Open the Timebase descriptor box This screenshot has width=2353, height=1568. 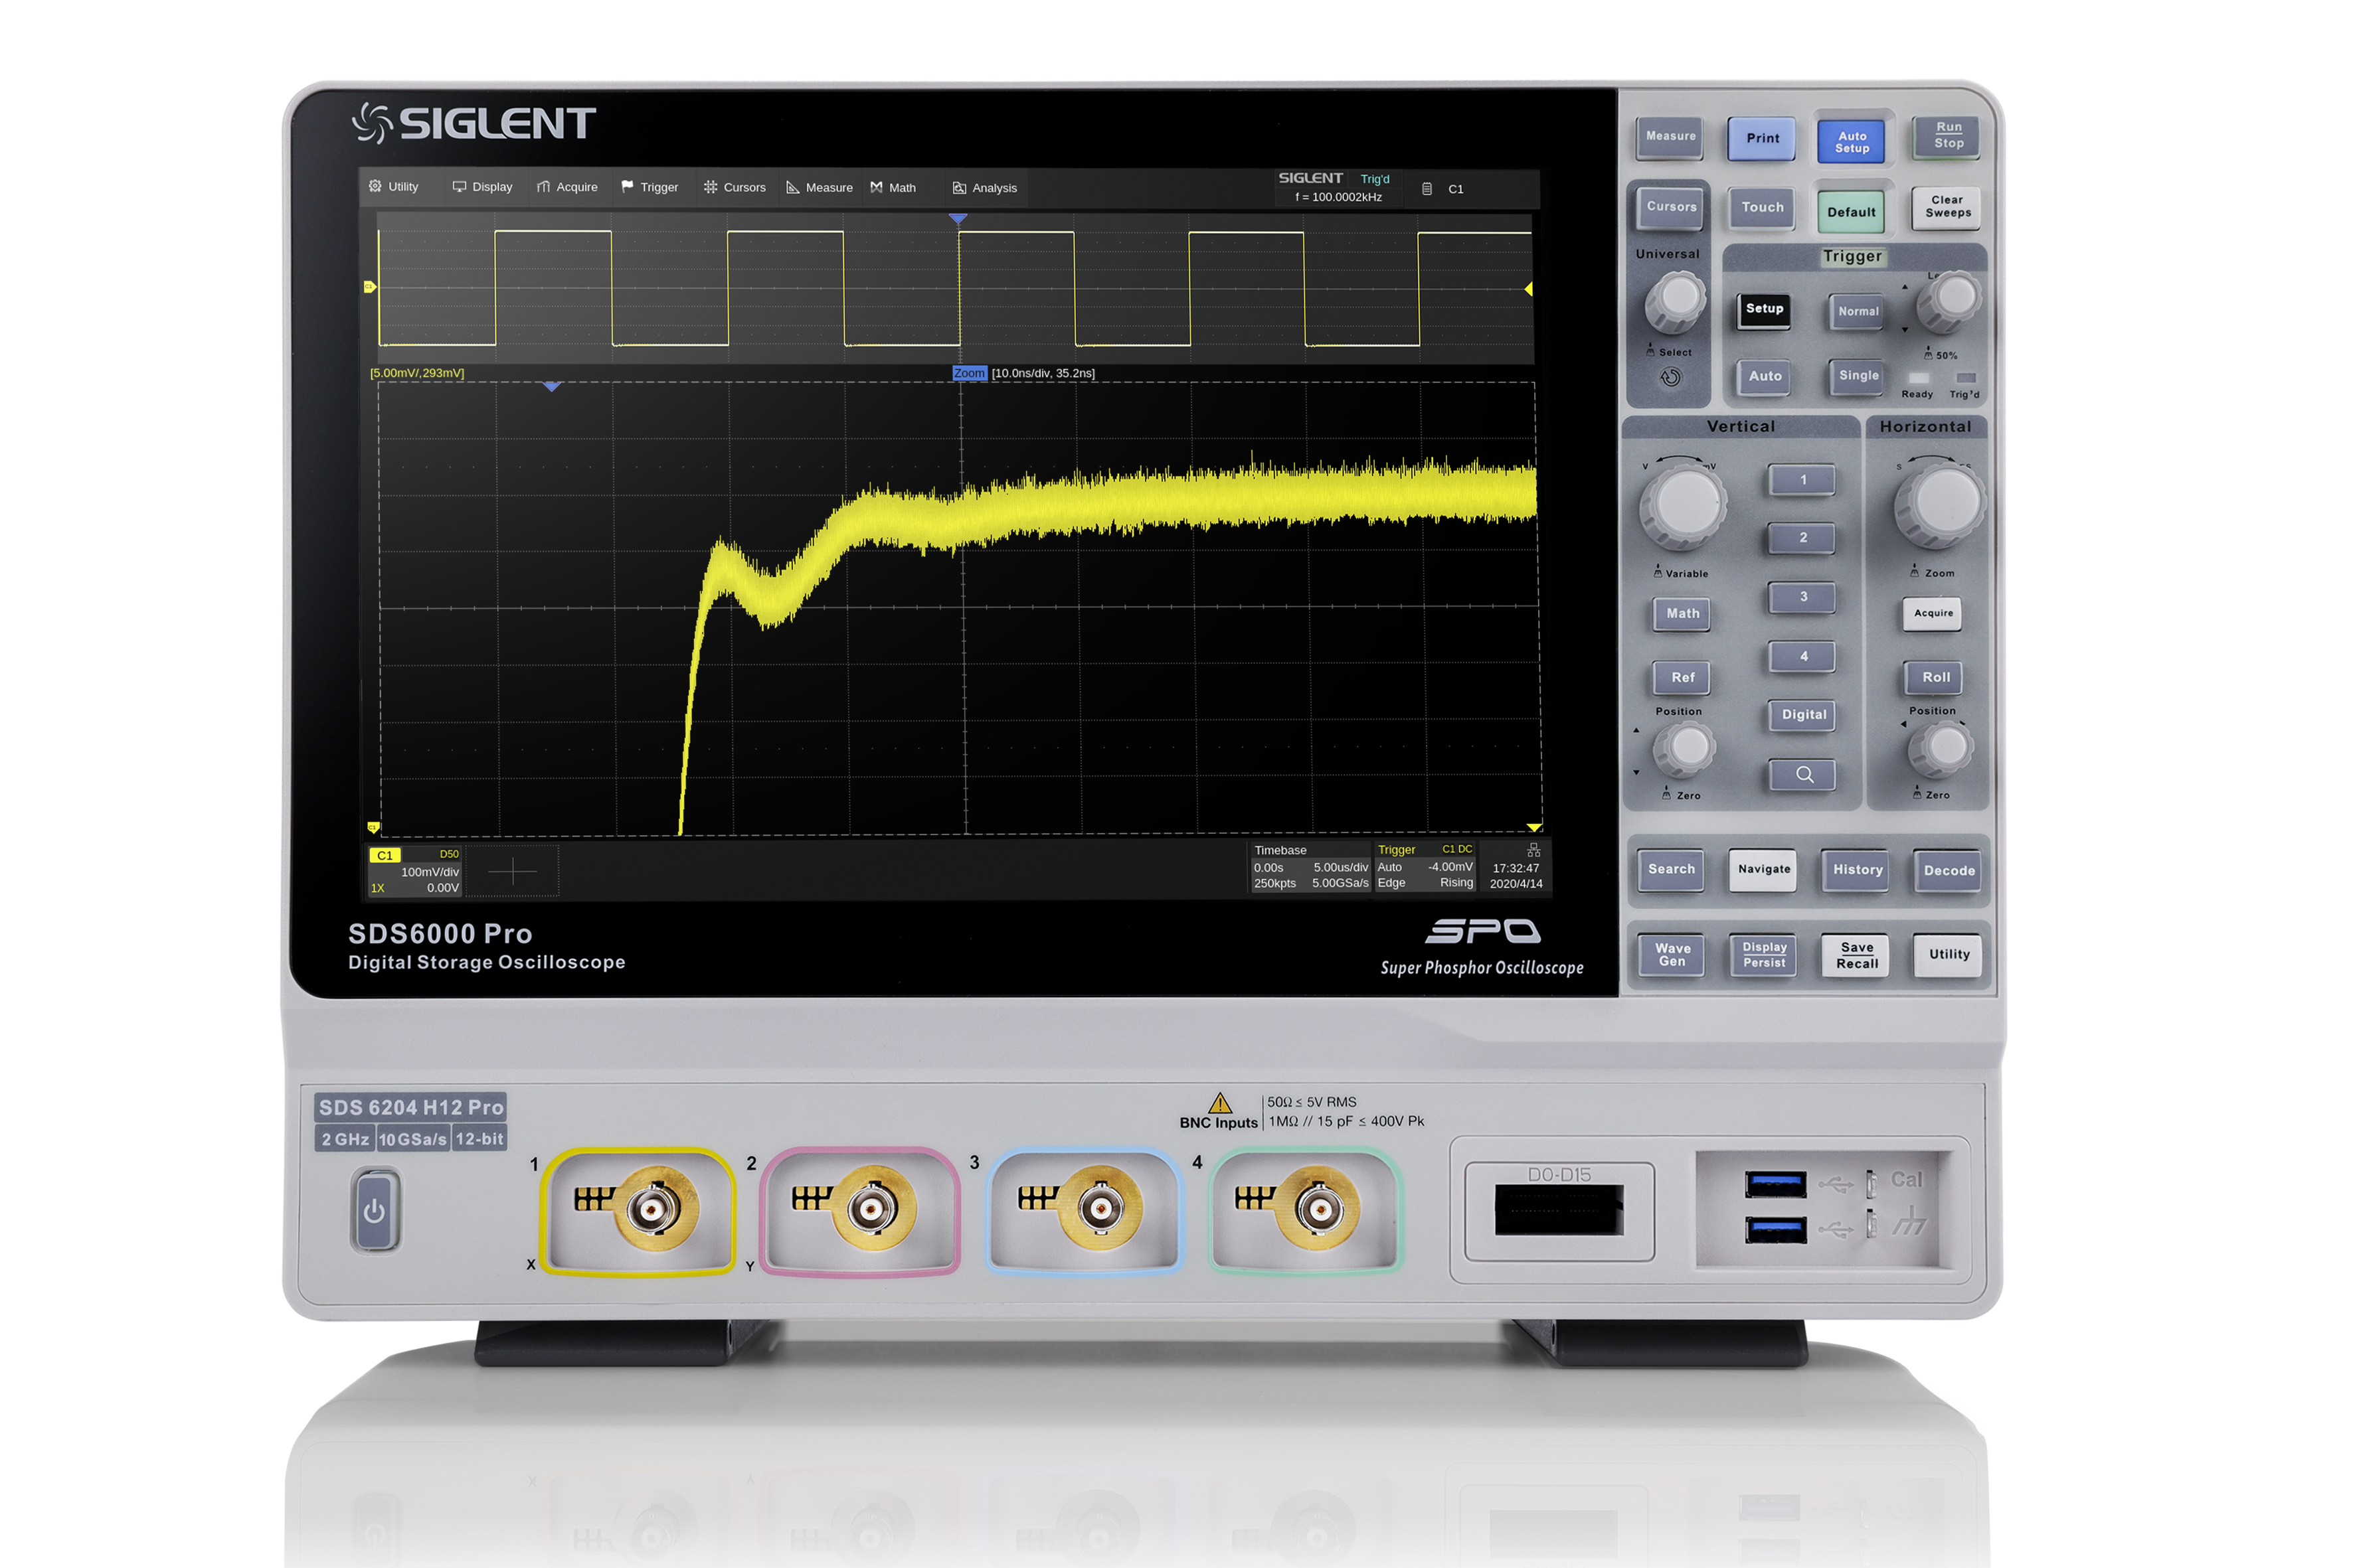(1312, 867)
